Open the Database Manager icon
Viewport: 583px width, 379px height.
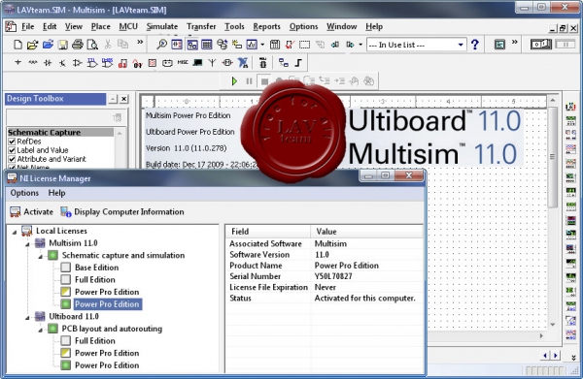coord(222,45)
